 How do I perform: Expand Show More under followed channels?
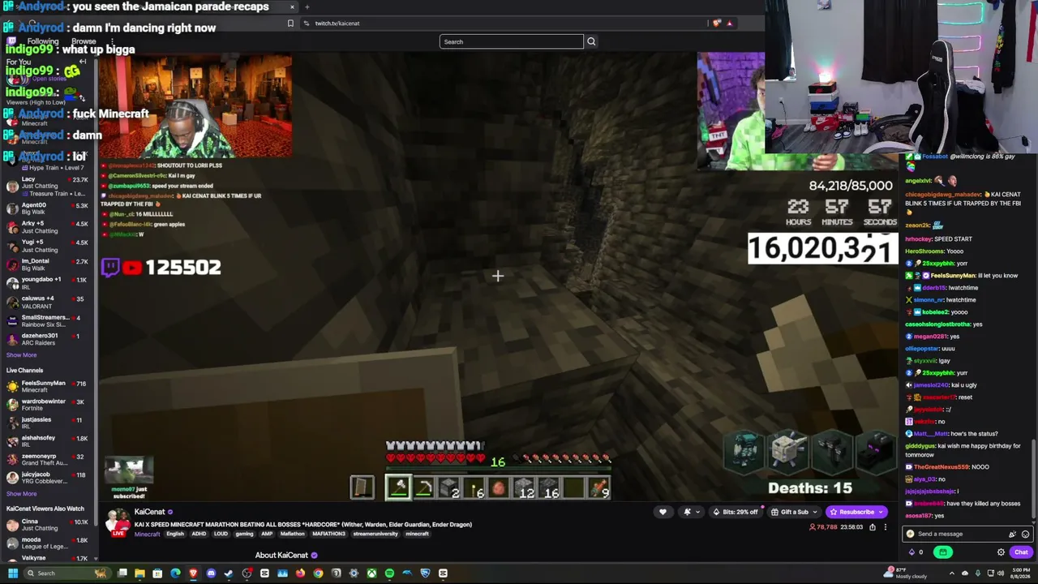pos(21,355)
